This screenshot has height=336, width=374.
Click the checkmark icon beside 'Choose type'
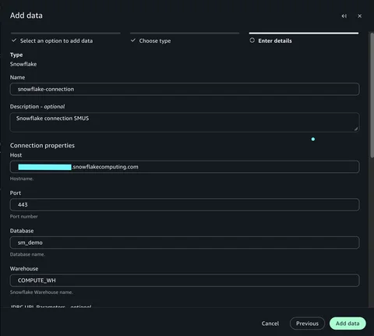[133, 41]
